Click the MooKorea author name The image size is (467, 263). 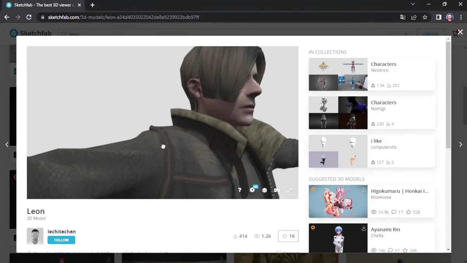[380, 197]
